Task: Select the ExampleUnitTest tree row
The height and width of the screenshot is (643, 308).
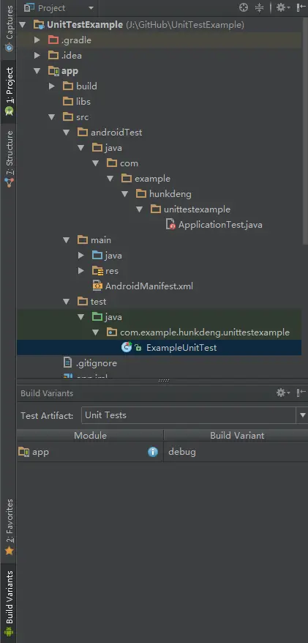Action: click(x=159, y=347)
